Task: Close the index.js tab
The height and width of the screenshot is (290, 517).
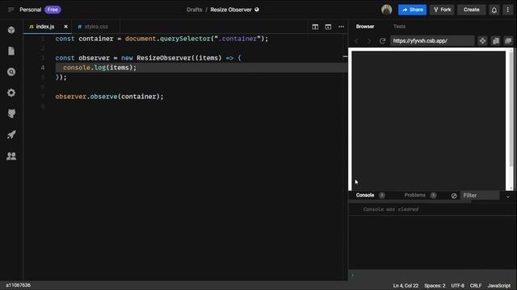Action: pyautogui.click(x=65, y=27)
